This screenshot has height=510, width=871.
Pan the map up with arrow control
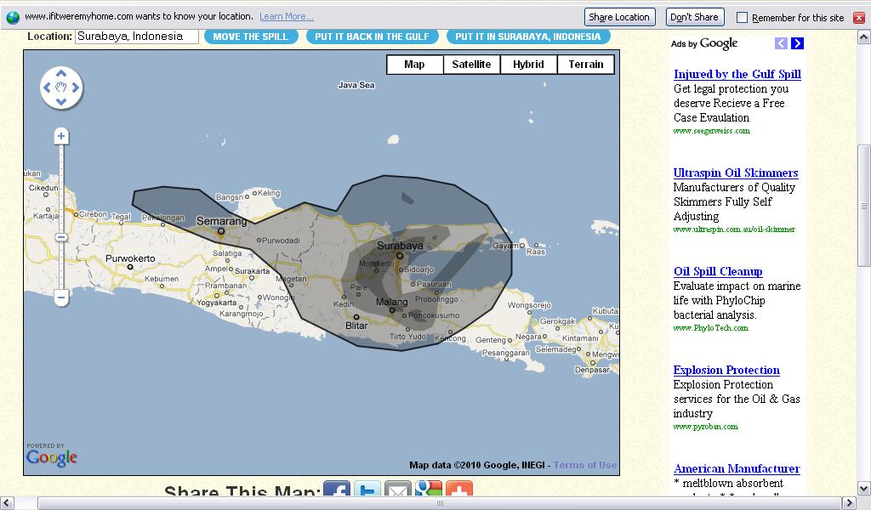click(x=61, y=72)
